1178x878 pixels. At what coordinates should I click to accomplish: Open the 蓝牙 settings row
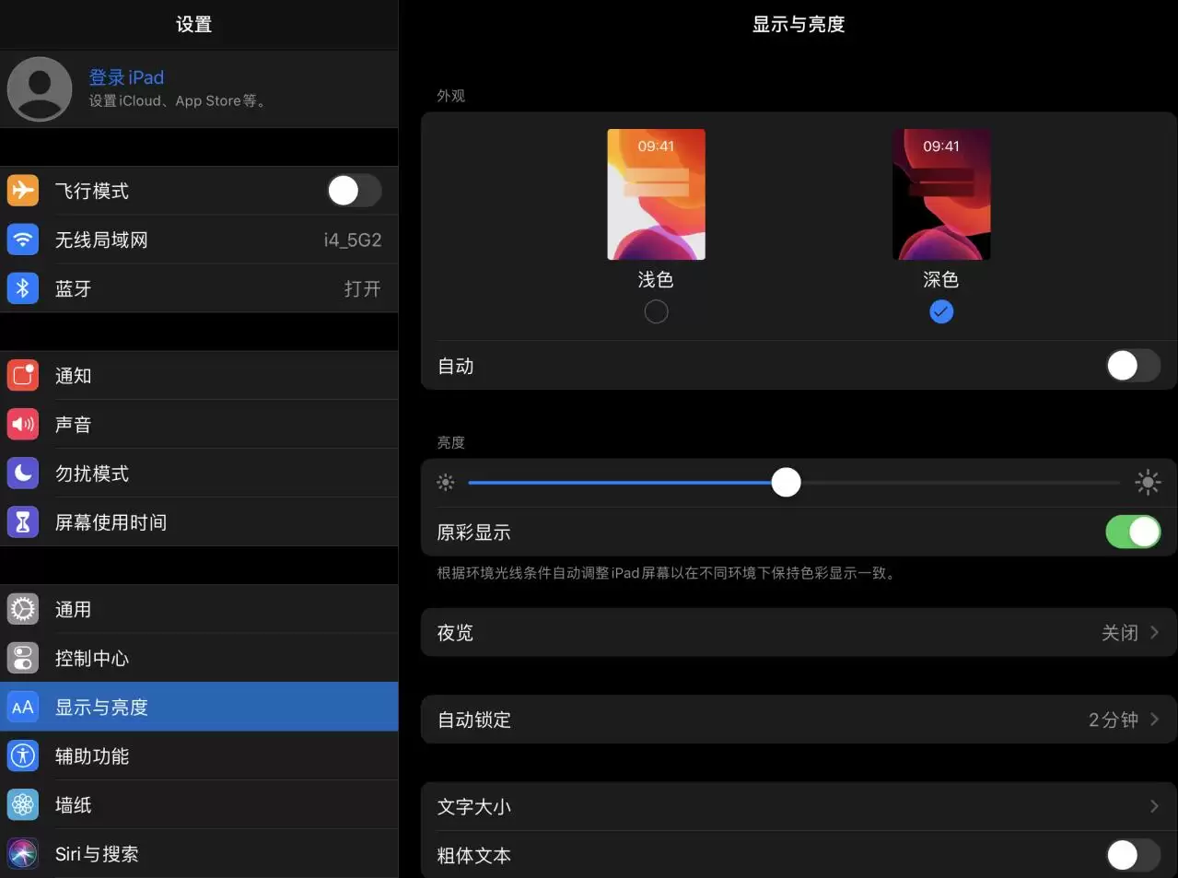(199, 288)
